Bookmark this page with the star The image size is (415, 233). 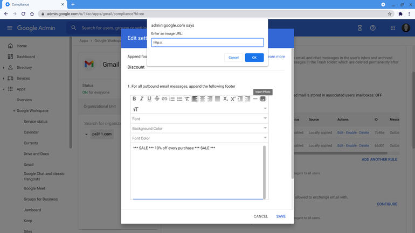pyautogui.click(x=390, y=14)
